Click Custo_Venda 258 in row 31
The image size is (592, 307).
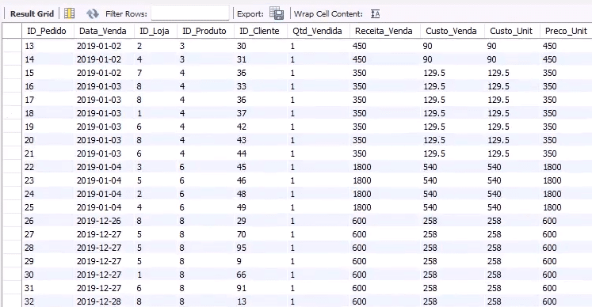click(x=430, y=288)
